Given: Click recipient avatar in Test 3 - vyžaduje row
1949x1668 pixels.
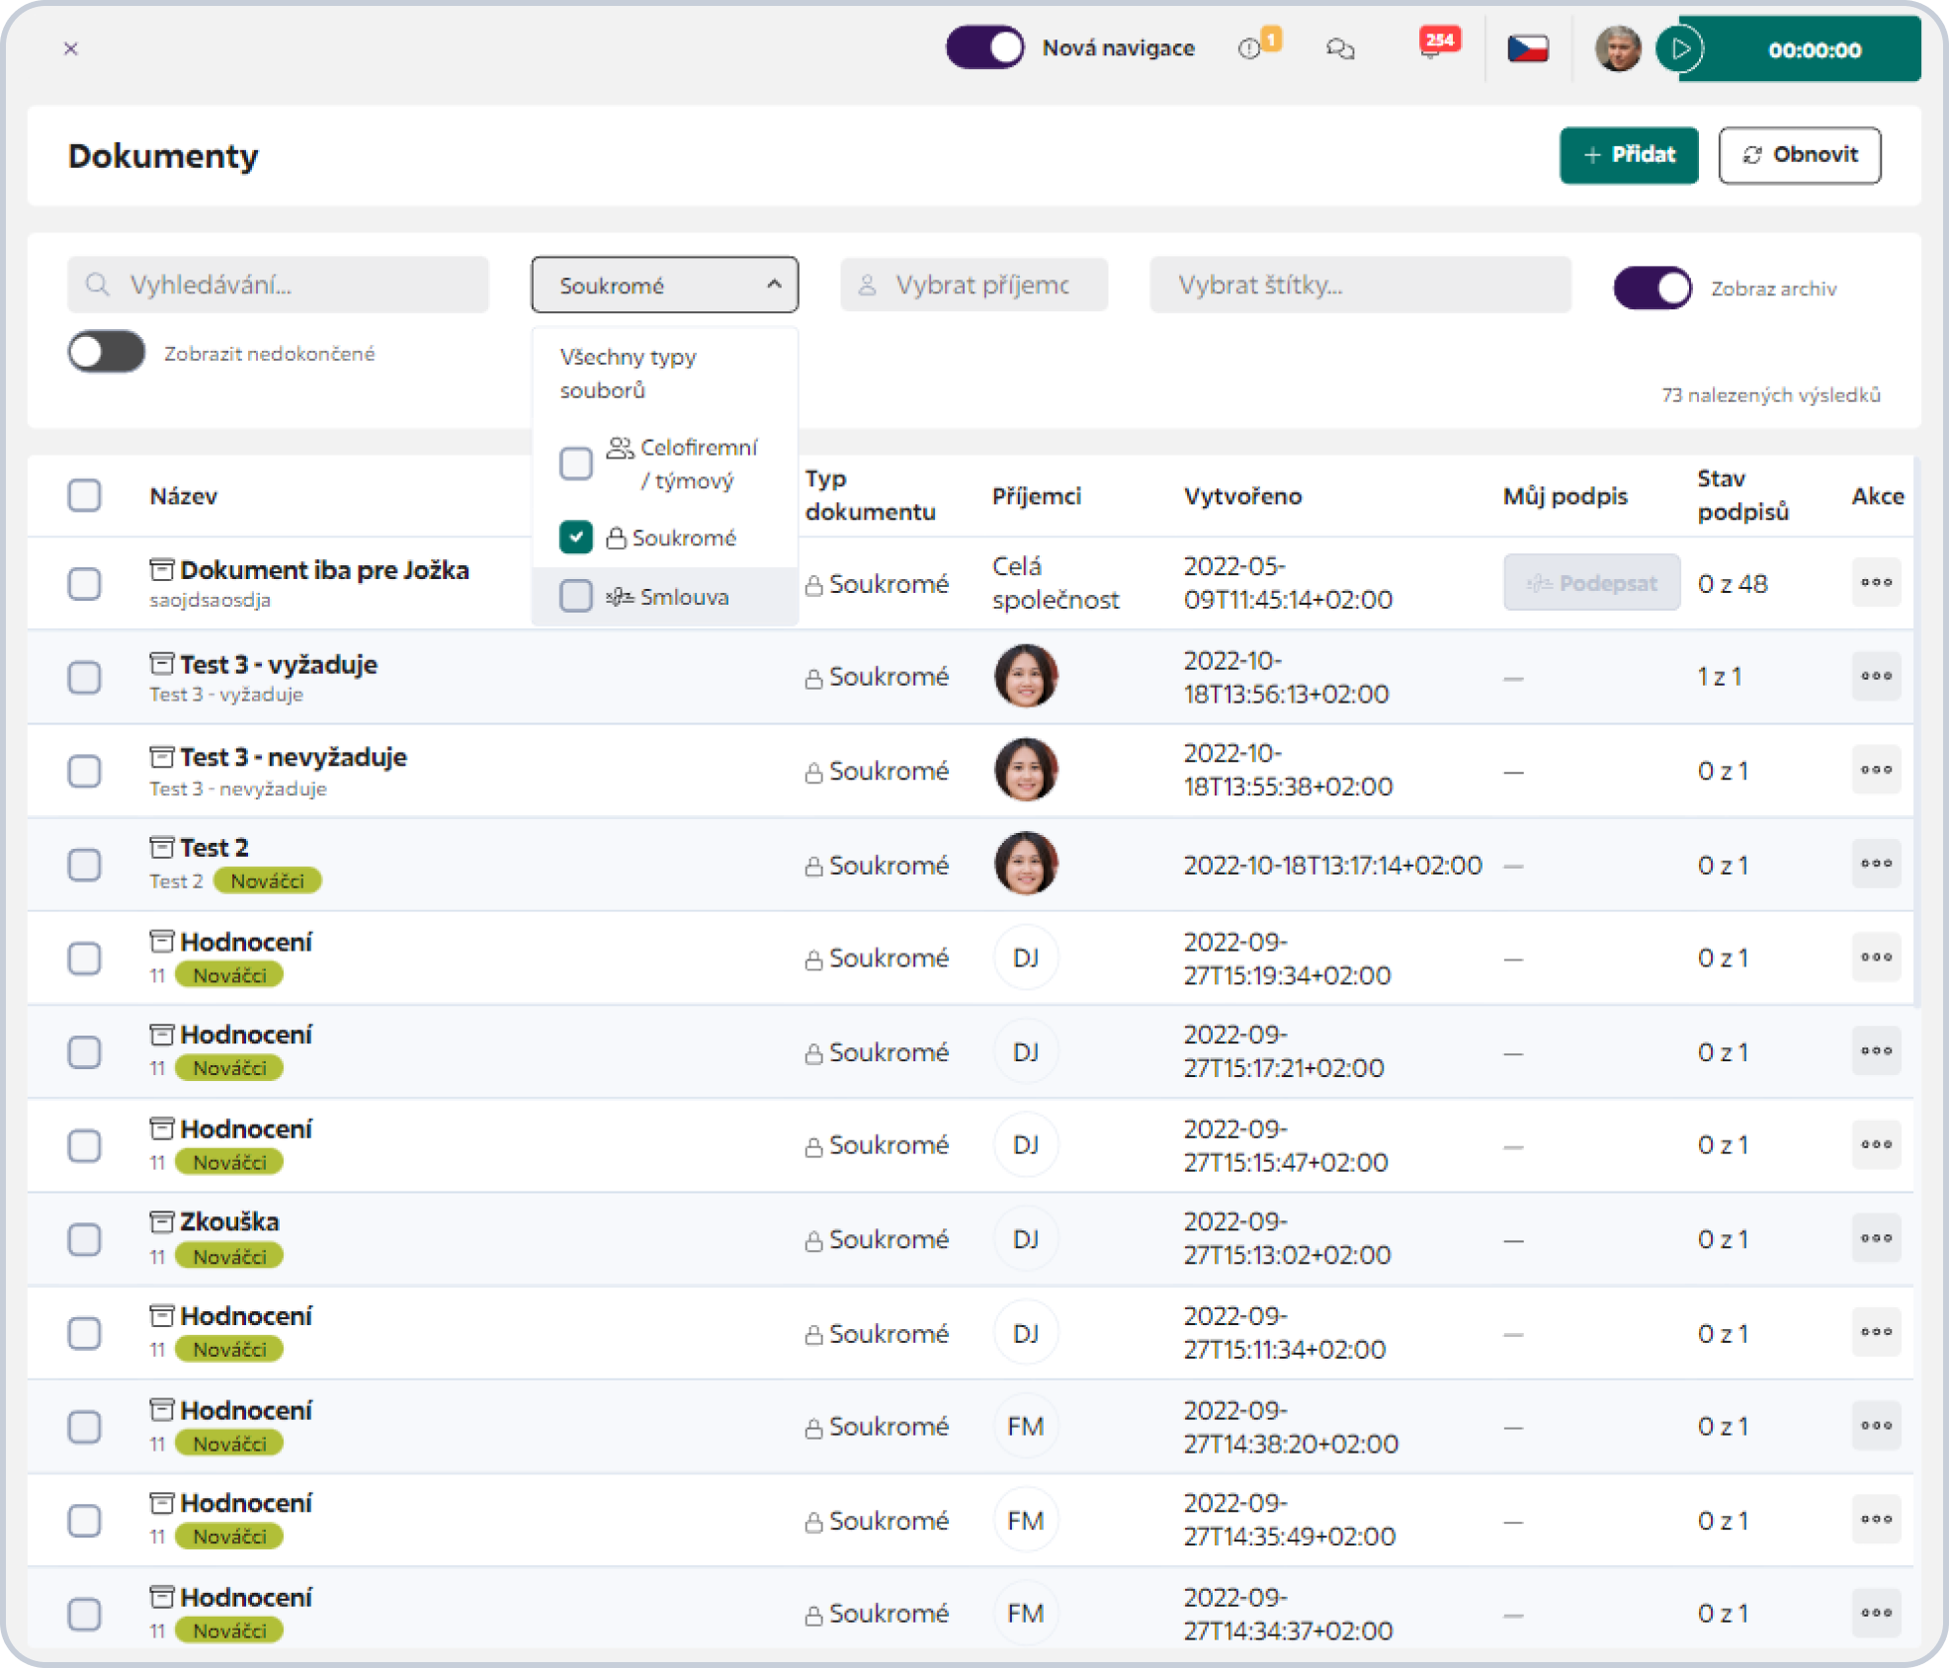Looking at the screenshot, I should pyautogui.click(x=1026, y=676).
